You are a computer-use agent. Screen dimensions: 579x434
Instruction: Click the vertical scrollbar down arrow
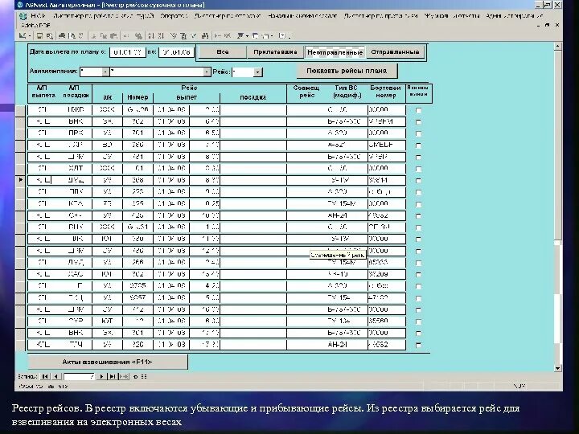[557, 368]
